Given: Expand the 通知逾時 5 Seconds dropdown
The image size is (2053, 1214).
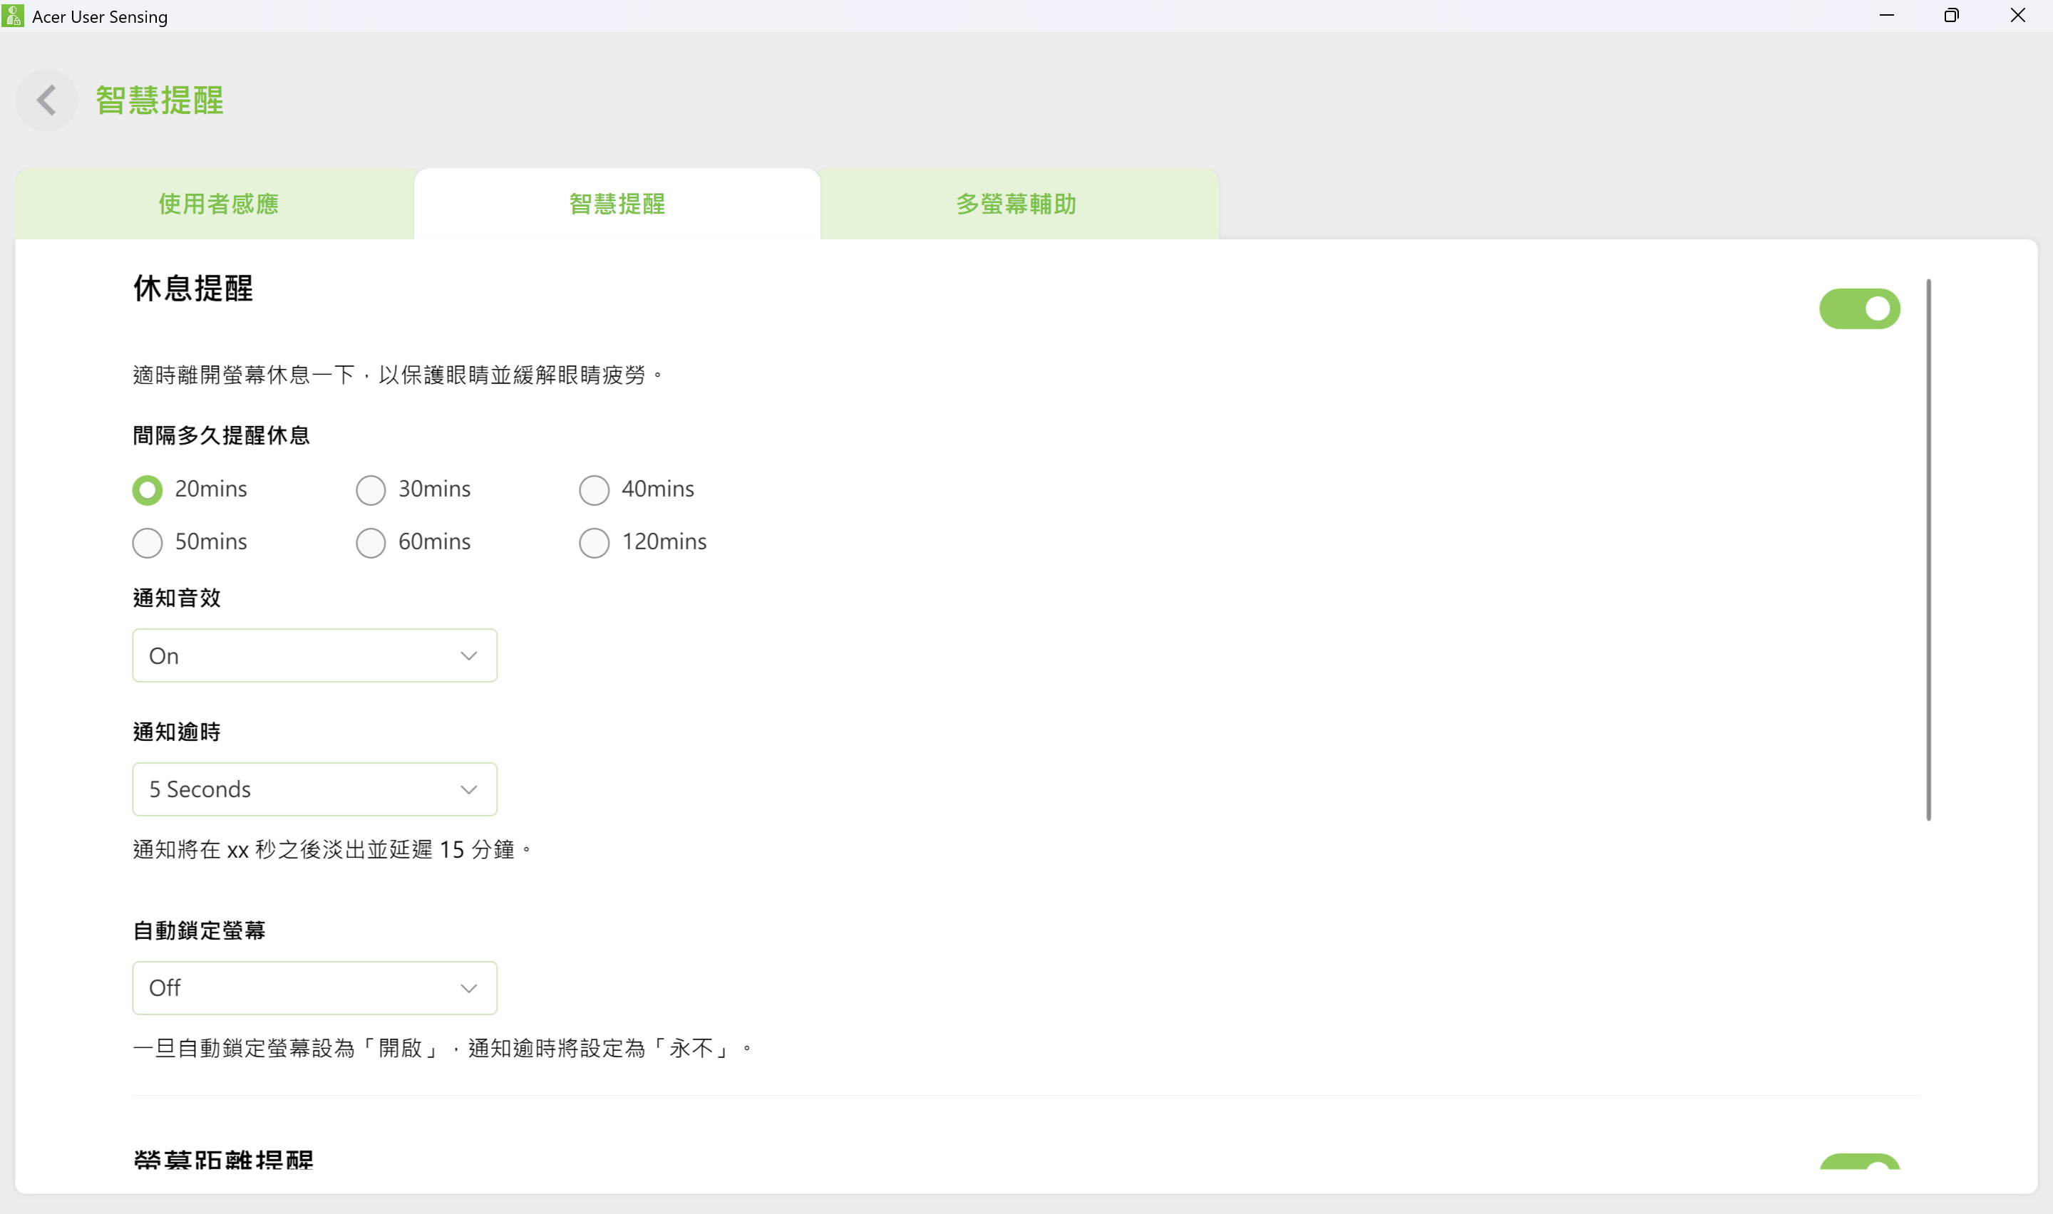Looking at the screenshot, I should point(314,789).
